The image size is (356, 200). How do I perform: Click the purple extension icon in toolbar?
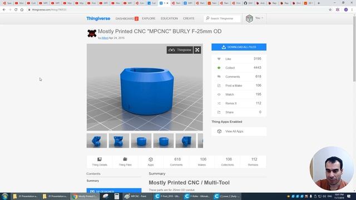(338, 10)
